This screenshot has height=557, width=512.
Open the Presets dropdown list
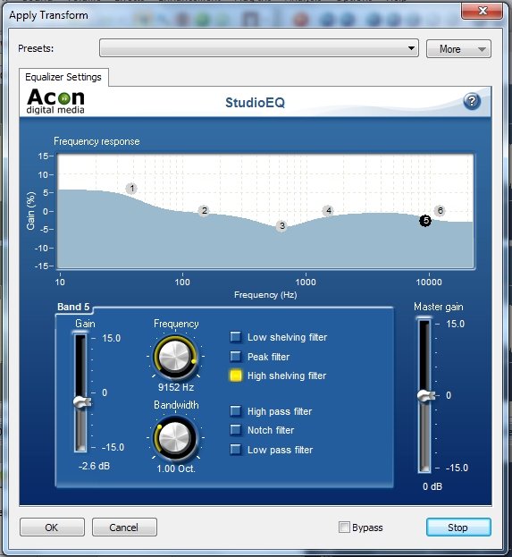259,48
